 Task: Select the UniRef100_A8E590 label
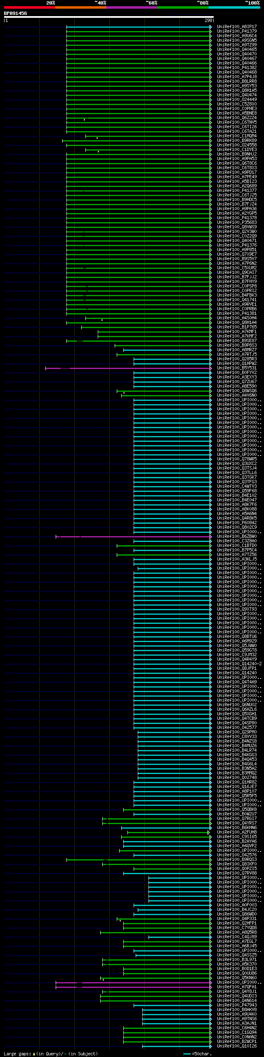237,386
